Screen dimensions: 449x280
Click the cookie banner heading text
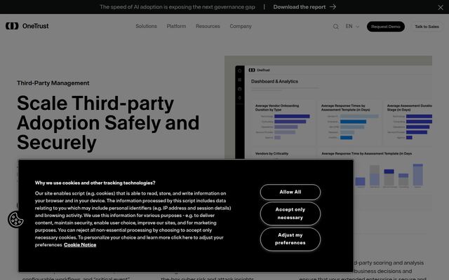click(95, 183)
